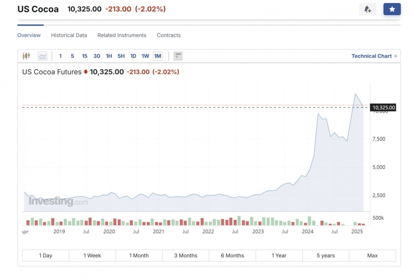
Task: Select the Max time range
Action: tap(372, 256)
